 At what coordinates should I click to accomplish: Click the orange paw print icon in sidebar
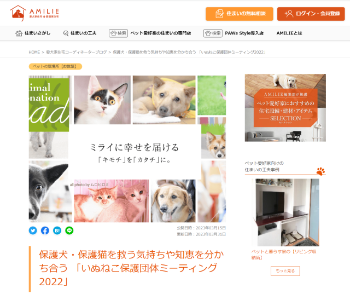click(320, 171)
